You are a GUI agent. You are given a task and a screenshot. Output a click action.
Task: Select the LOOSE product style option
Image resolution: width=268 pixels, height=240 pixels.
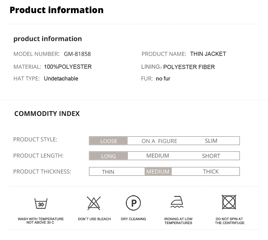[x=109, y=141]
